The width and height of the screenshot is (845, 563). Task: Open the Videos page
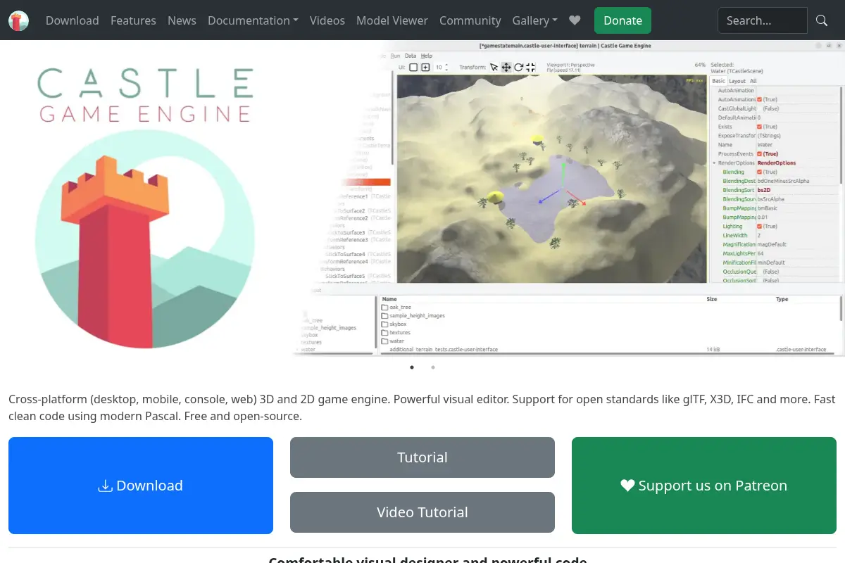click(x=327, y=20)
